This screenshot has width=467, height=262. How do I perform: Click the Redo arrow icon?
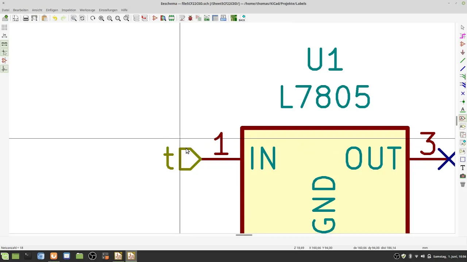(63, 18)
